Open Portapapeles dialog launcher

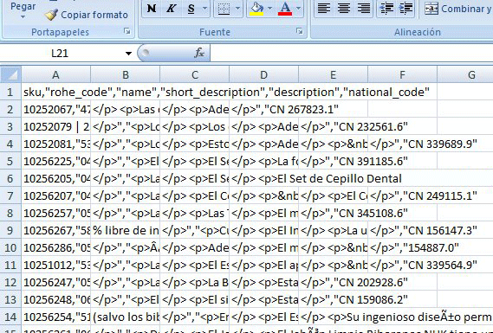[126, 31]
